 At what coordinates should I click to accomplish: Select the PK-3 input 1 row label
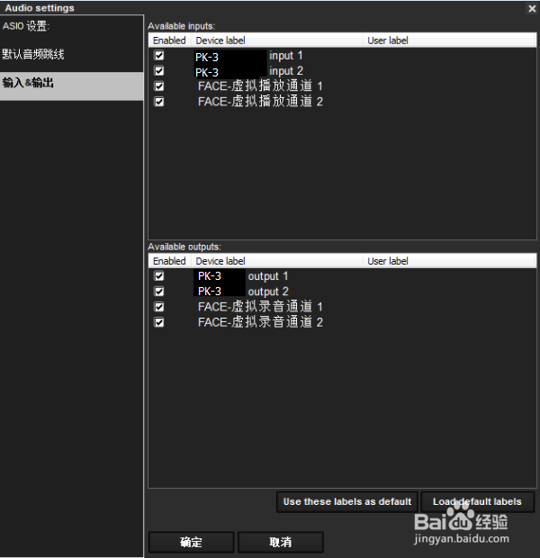pos(248,56)
